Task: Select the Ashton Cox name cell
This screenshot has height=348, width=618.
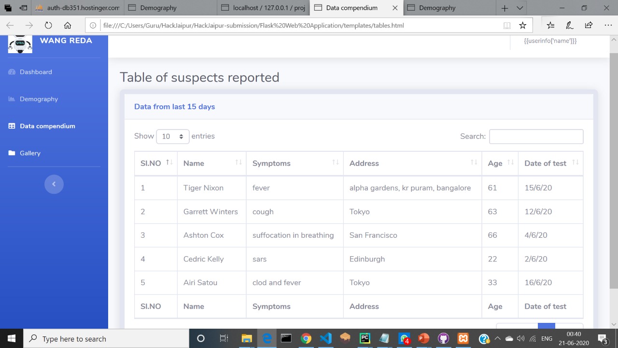Action: click(x=212, y=235)
